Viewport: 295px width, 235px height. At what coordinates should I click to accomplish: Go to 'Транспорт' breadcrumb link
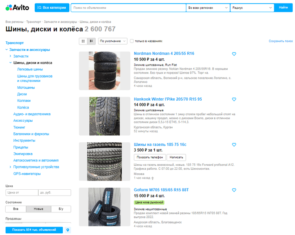point(33,22)
